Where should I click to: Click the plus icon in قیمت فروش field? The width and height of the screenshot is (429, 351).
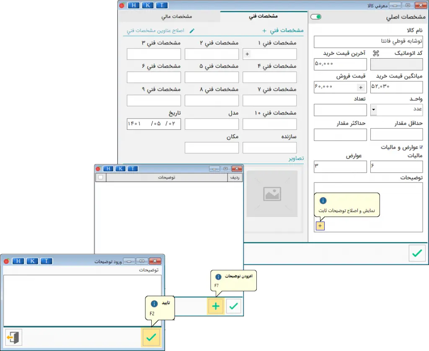pyautogui.click(x=360, y=87)
